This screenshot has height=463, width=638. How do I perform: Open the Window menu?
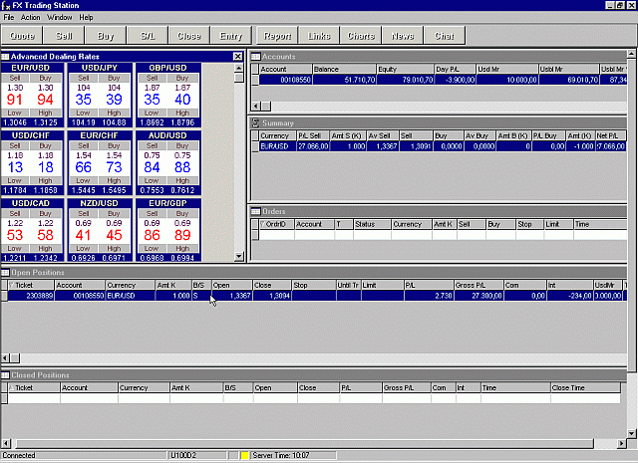59,17
